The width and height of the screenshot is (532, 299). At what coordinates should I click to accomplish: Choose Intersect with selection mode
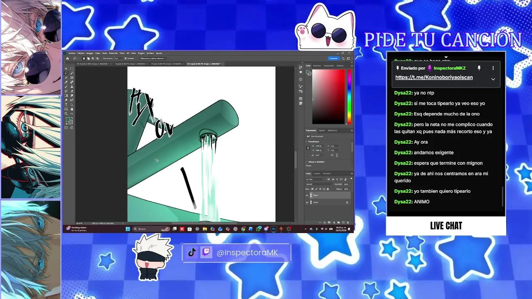coord(97,59)
